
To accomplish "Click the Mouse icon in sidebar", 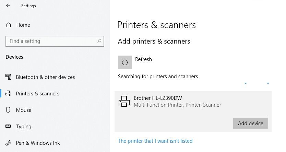I will (9, 110).
